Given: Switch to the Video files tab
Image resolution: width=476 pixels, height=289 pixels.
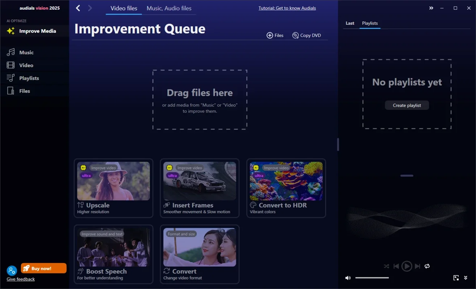Looking at the screenshot, I should pyautogui.click(x=124, y=8).
